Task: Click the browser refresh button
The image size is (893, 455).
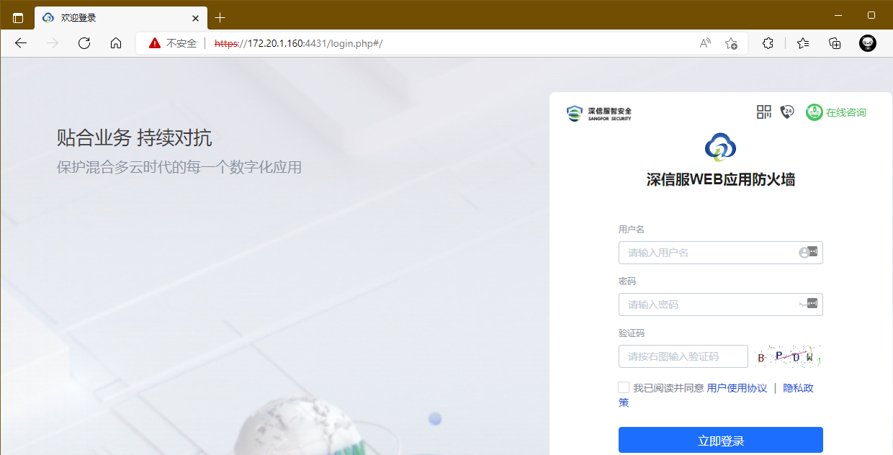Action: (84, 43)
